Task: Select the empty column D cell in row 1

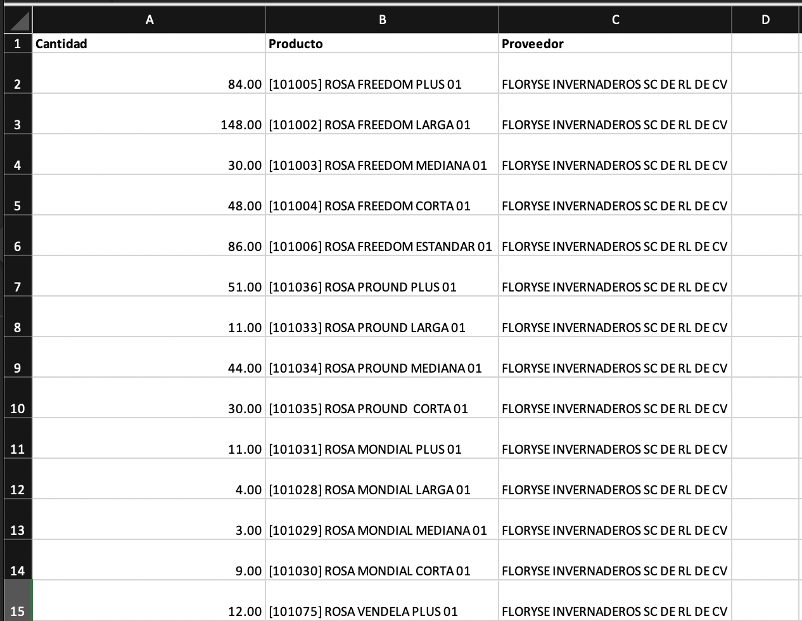Action: (x=766, y=43)
